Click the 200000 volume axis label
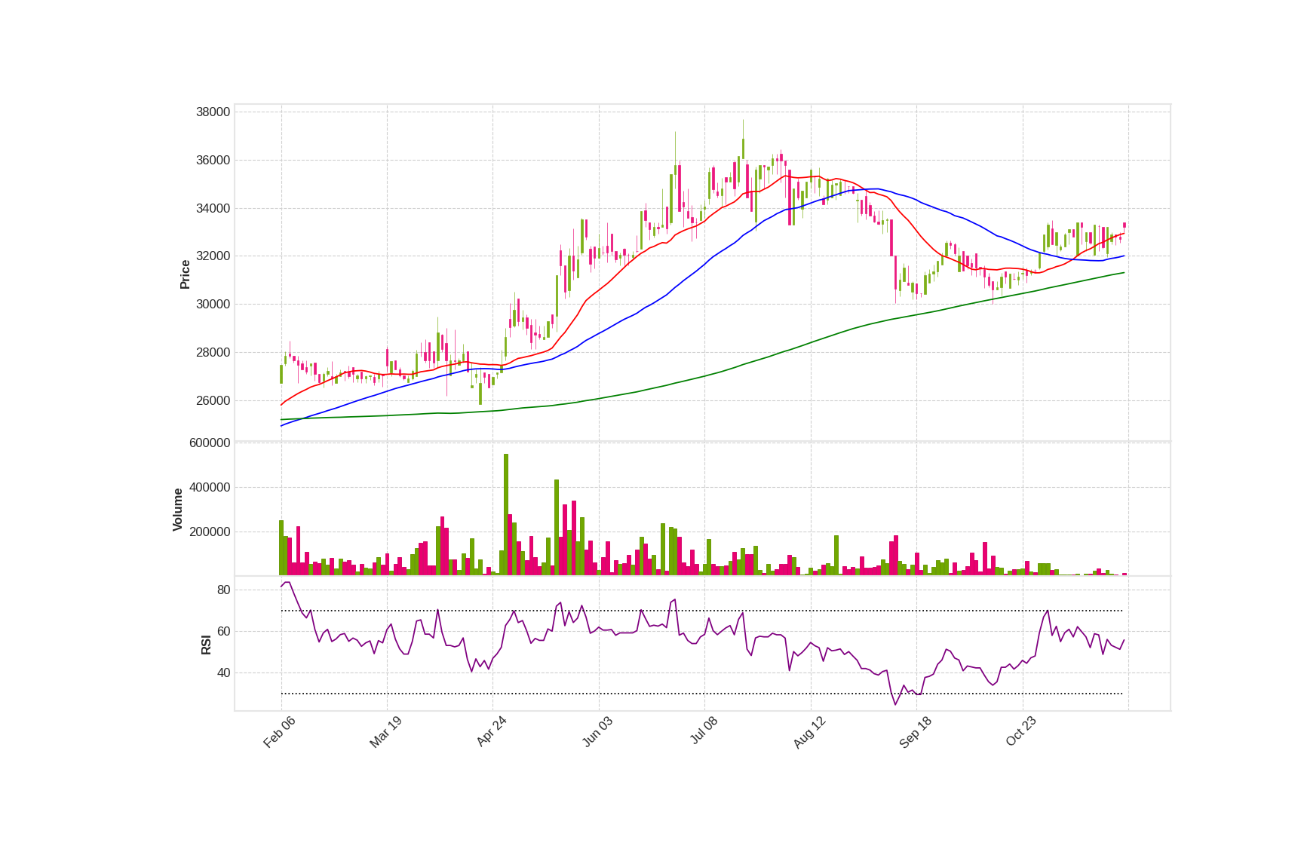 [x=210, y=532]
